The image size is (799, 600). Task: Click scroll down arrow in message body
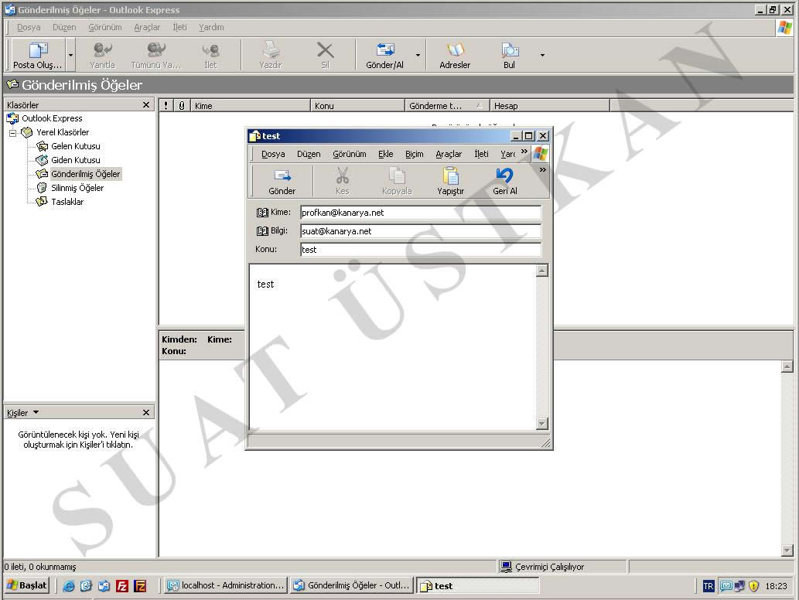click(542, 424)
